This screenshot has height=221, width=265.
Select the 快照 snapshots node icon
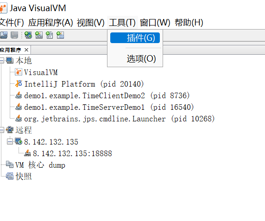tap(10, 176)
